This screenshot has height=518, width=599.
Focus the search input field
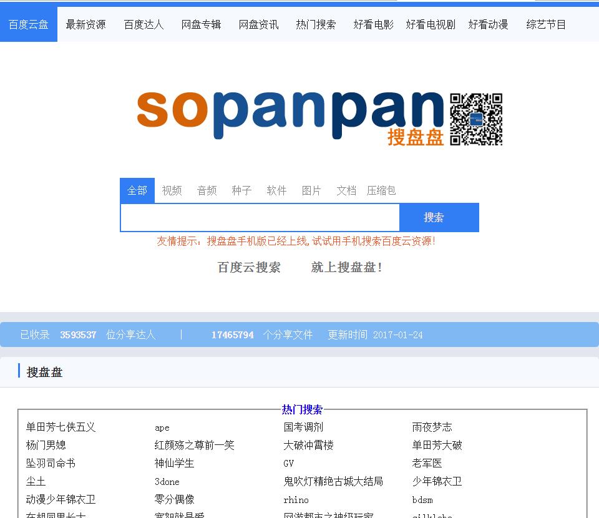click(260, 217)
